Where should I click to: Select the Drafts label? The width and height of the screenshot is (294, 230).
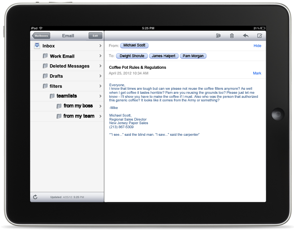[x=56, y=76]
